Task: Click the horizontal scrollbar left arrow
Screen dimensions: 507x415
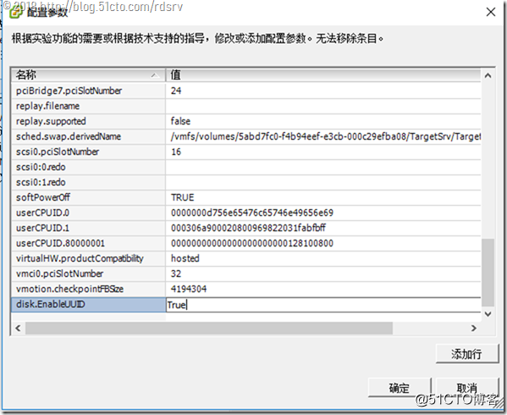Action: click(x=18, y=328)
